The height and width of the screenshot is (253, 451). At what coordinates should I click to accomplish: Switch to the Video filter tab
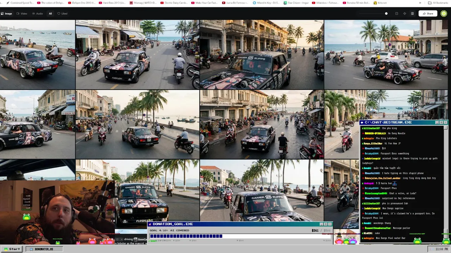pos(22,14)
